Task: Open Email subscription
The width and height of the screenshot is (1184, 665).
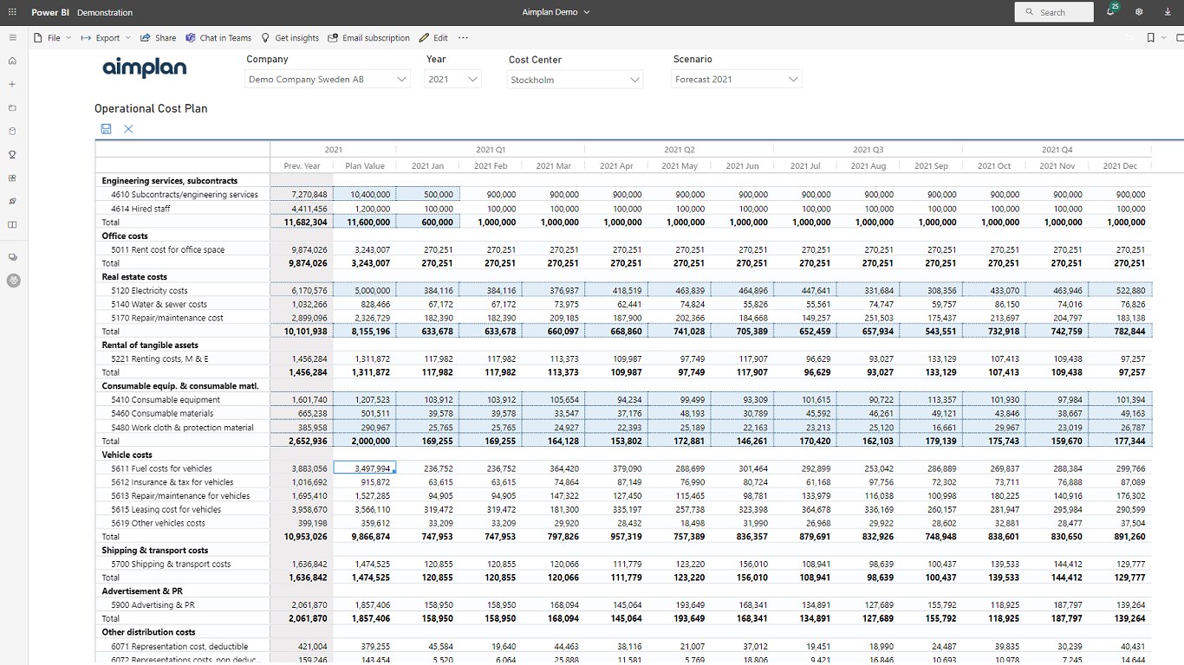Action: click(369, 38)
